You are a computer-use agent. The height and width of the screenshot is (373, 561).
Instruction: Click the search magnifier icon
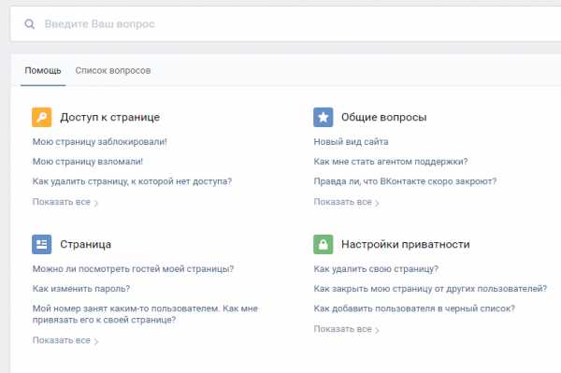tap(30, 24)
